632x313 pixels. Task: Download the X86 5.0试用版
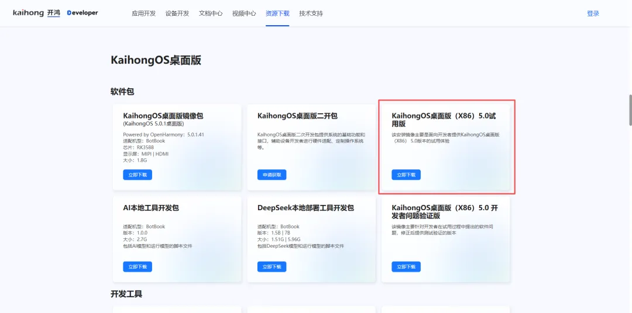pos(406,175)
